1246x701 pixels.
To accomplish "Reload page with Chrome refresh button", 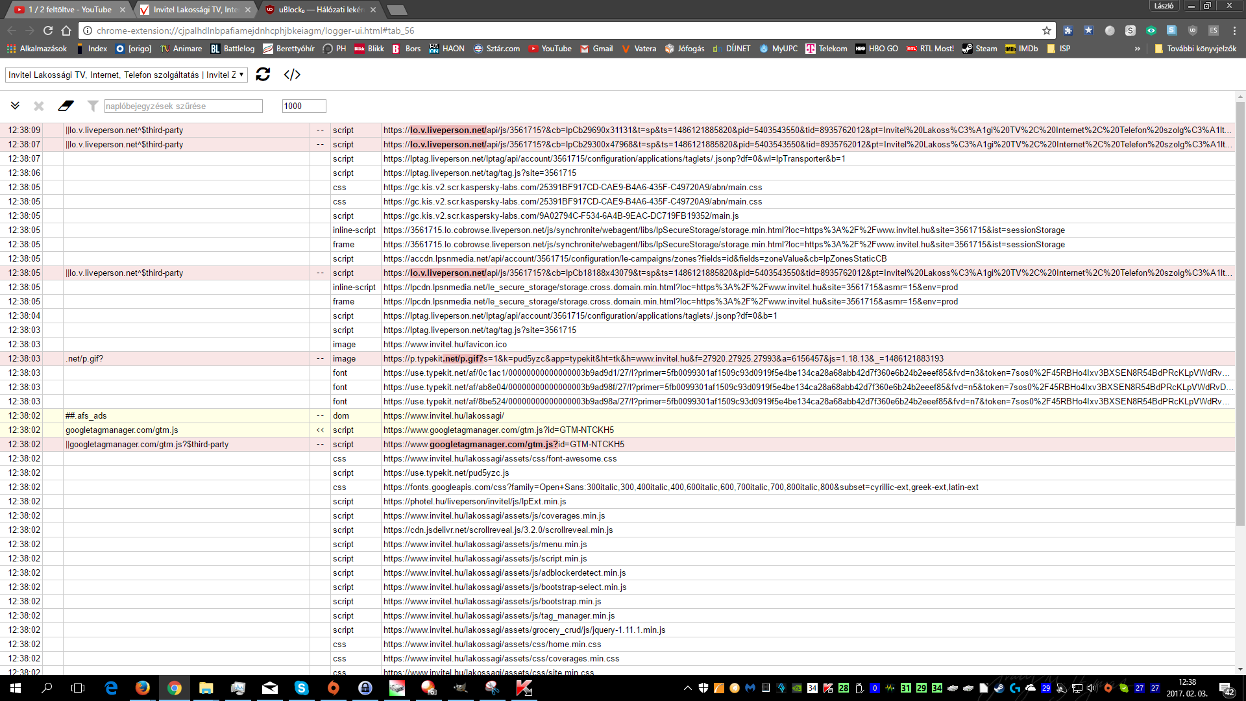I will tap(48, 31).
